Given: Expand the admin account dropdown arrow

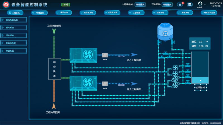Looking at the screenshot, I should click(205, 4).
